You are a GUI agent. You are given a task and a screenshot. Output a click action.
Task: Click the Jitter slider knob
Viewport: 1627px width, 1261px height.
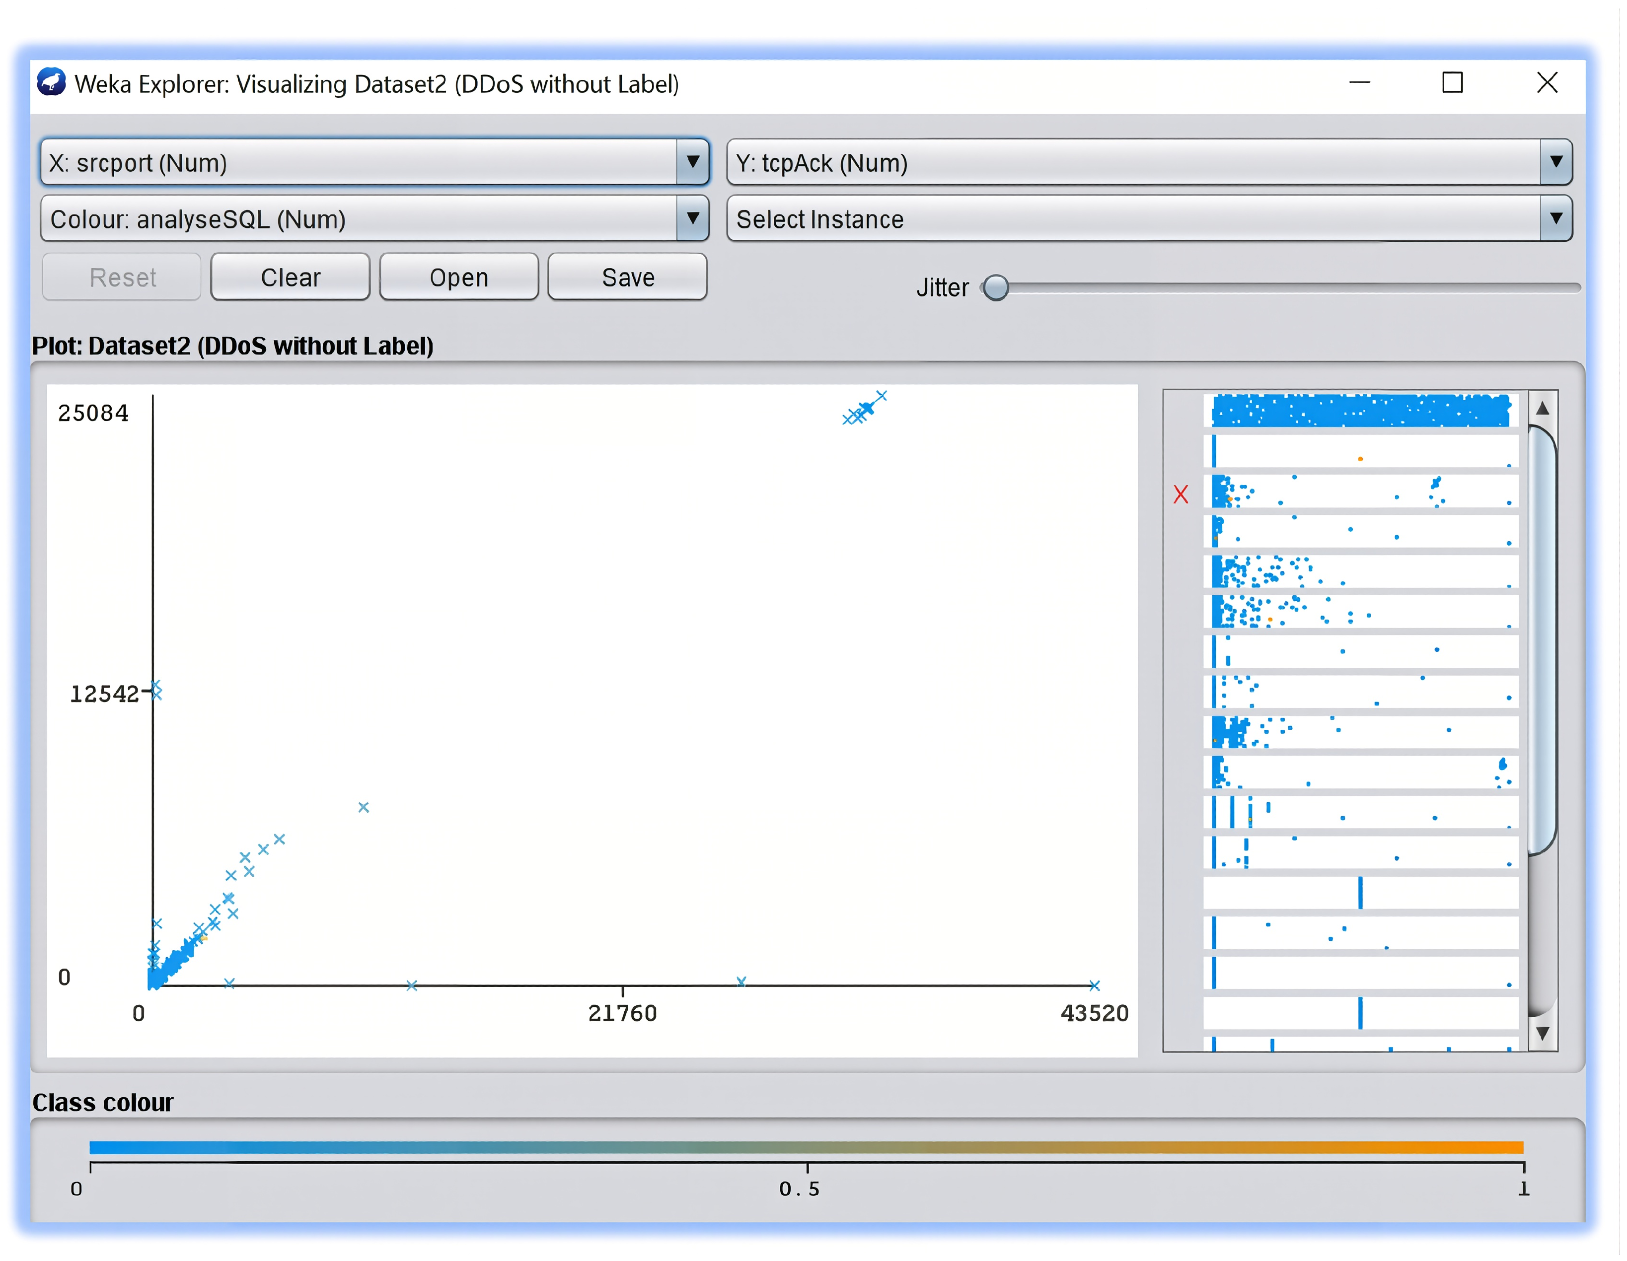coord(996,287)
